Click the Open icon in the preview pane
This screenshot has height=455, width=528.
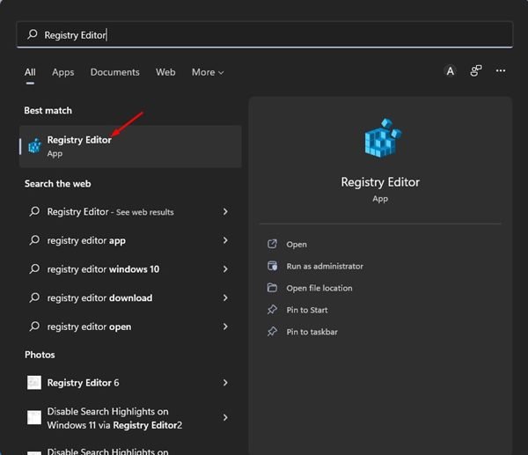[272, 244]
